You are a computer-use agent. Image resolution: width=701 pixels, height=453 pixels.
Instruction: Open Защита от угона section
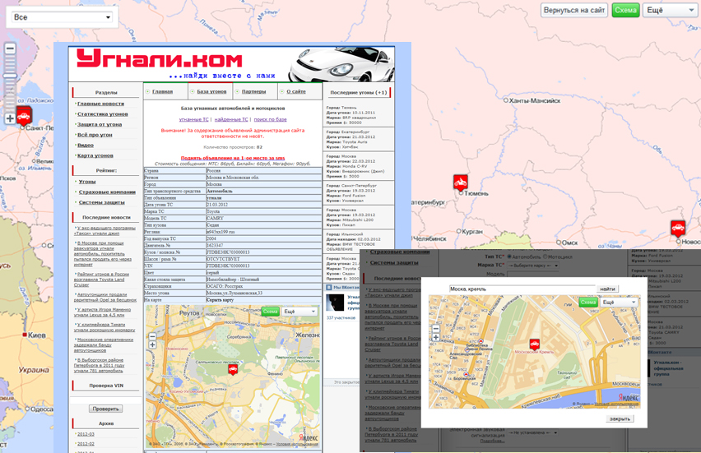point(100,124)
